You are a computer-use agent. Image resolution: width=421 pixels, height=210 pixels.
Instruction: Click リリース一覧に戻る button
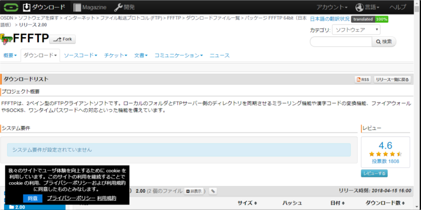392,79
